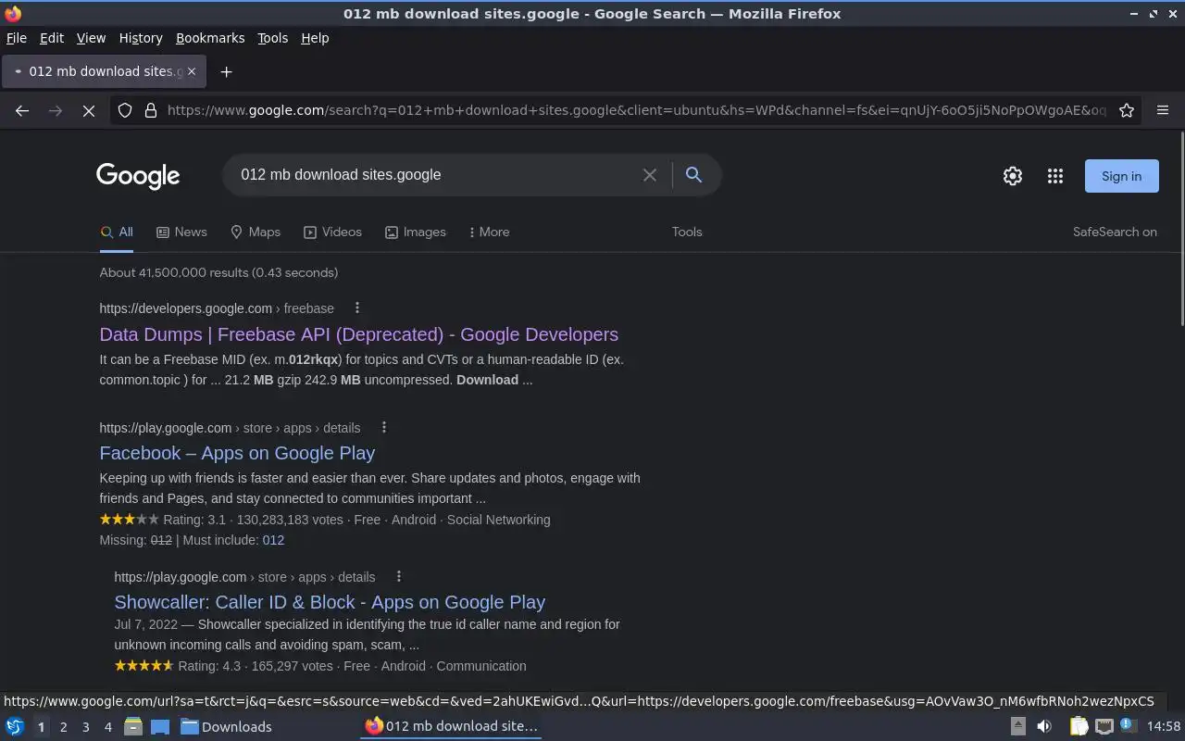Open the Firefox hamburger menu
This screenshot has height=741, width=1185.
[1163, 110]
